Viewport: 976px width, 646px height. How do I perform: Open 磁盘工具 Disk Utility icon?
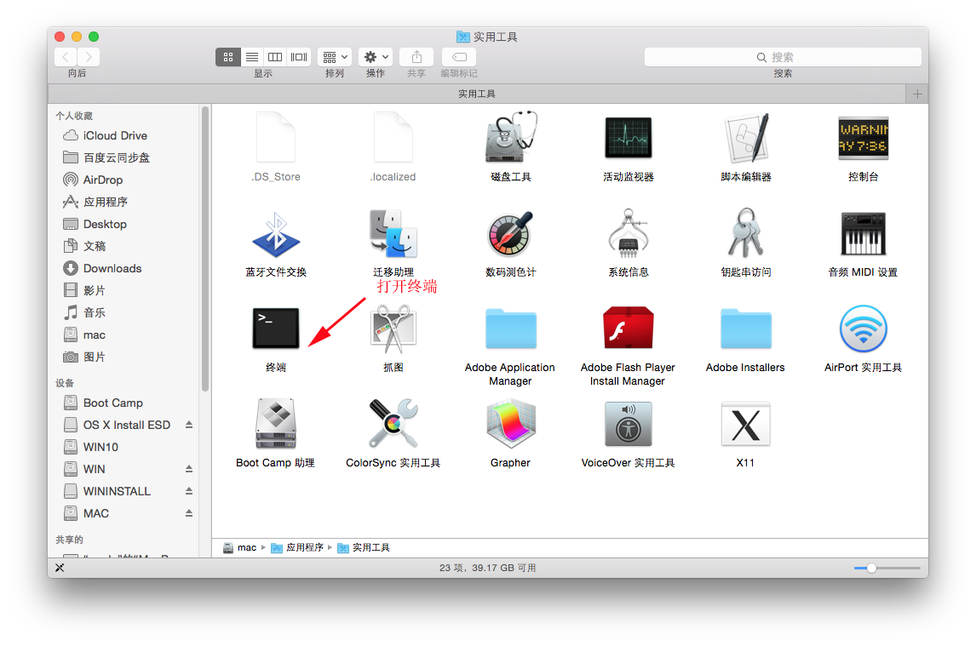(x=511, y=138)
